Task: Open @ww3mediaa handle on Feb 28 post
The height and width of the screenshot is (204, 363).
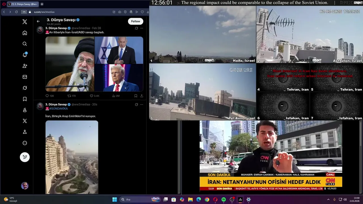Action: click(x=81, y=28)
